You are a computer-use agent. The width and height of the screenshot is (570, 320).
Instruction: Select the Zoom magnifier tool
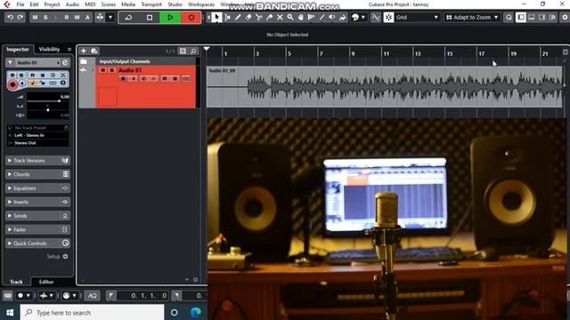tap(290, 17)
